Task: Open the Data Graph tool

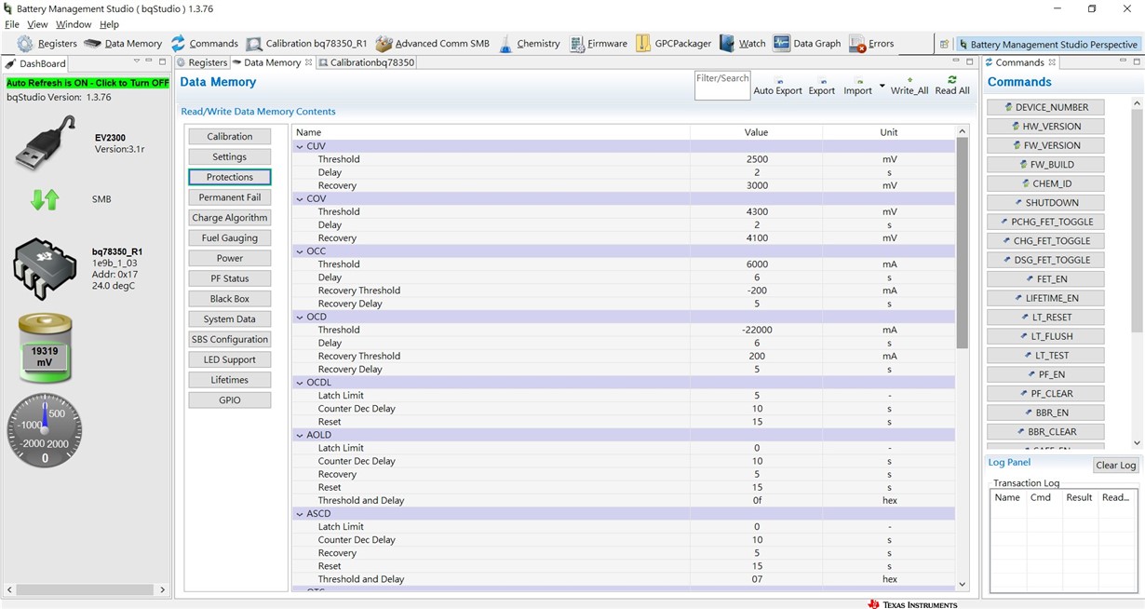Action: coord(806,44)
